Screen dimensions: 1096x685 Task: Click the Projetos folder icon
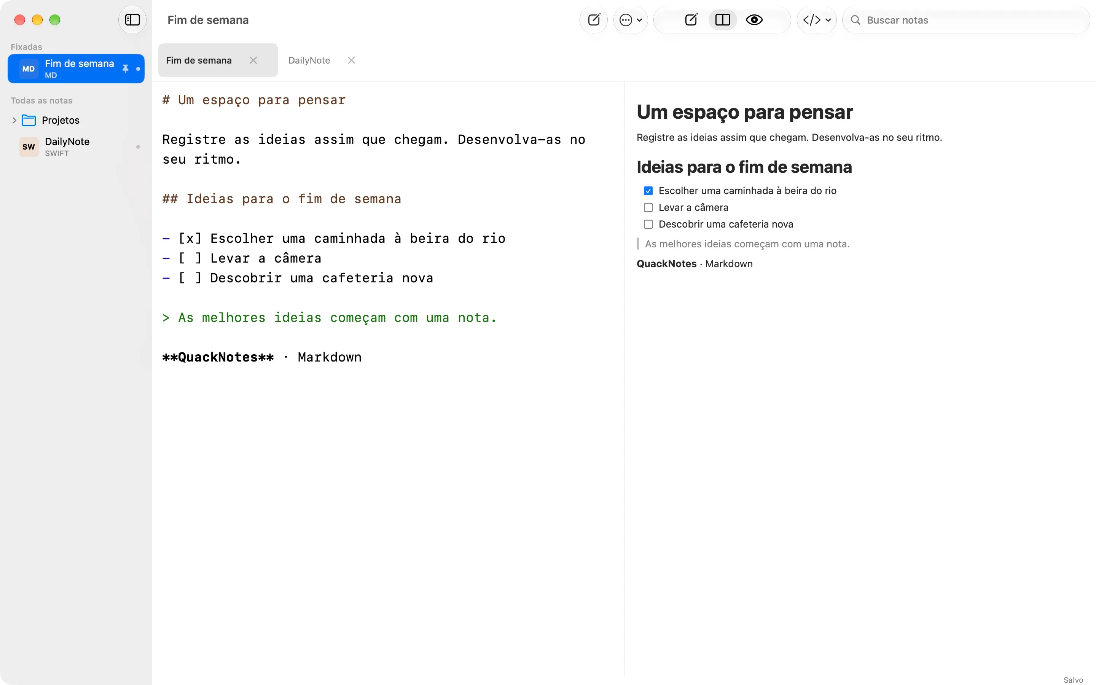(x=29, y=120)
